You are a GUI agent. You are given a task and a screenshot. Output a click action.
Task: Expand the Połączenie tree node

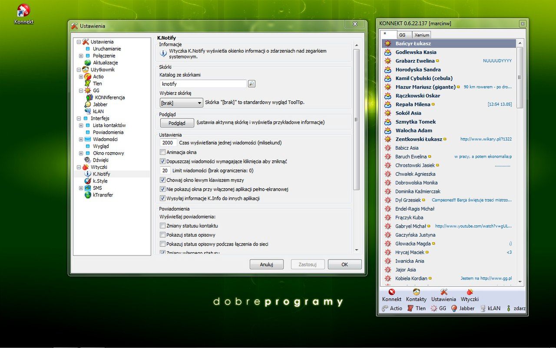(x=81, y=56)
